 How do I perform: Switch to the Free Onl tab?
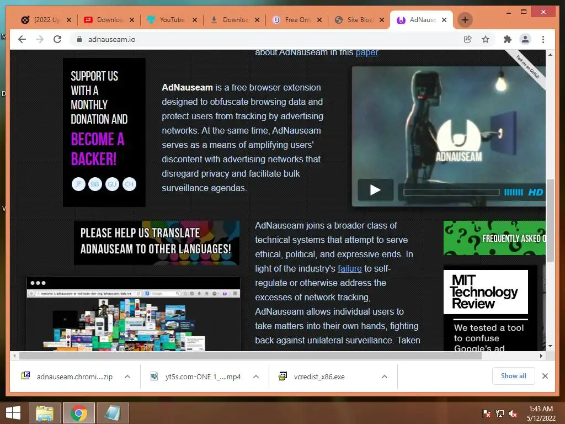tap(296, 20)
